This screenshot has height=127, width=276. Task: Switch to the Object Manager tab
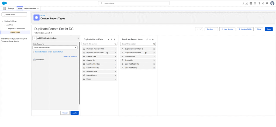(30, 9)
